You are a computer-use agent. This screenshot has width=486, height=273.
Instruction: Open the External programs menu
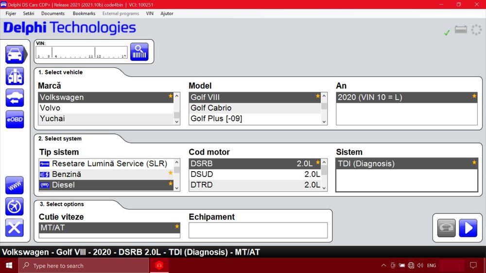pyautogui.click(x=121, y=14)
